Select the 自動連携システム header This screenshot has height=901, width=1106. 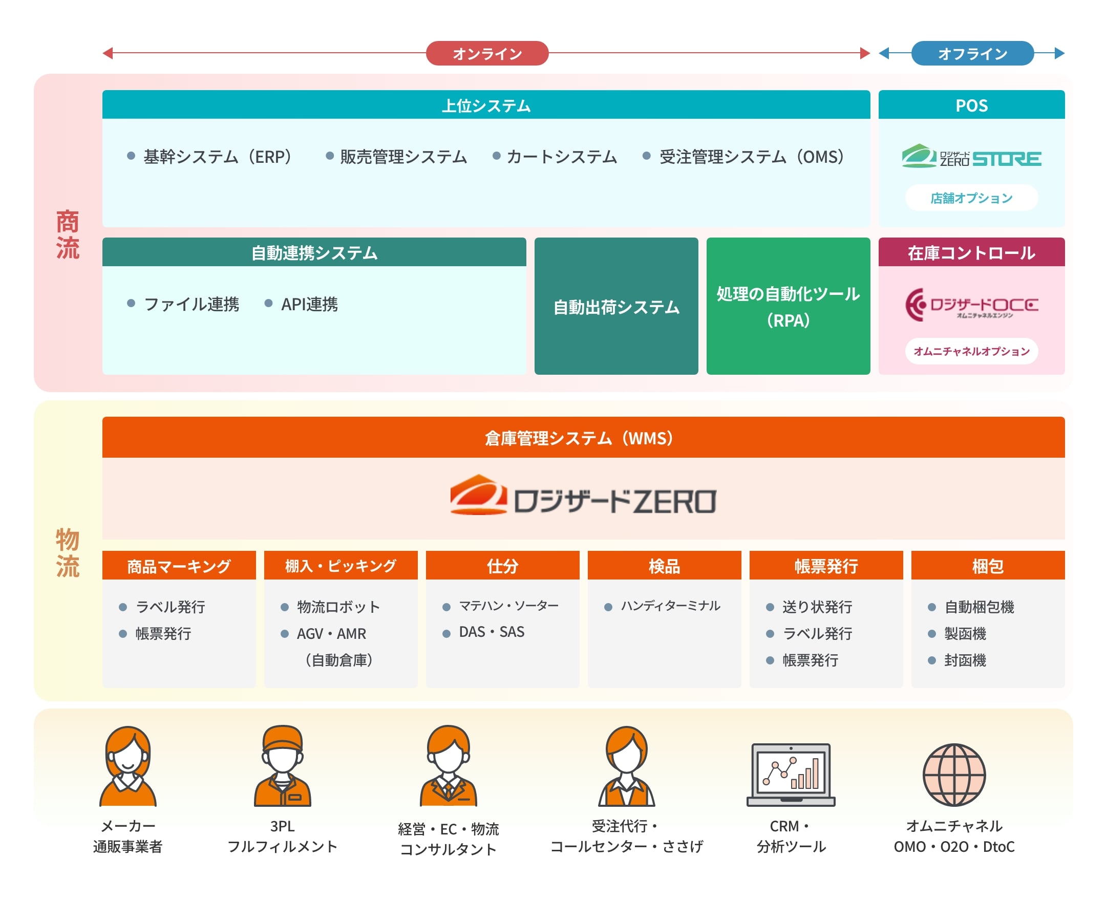tap(314, 252)
